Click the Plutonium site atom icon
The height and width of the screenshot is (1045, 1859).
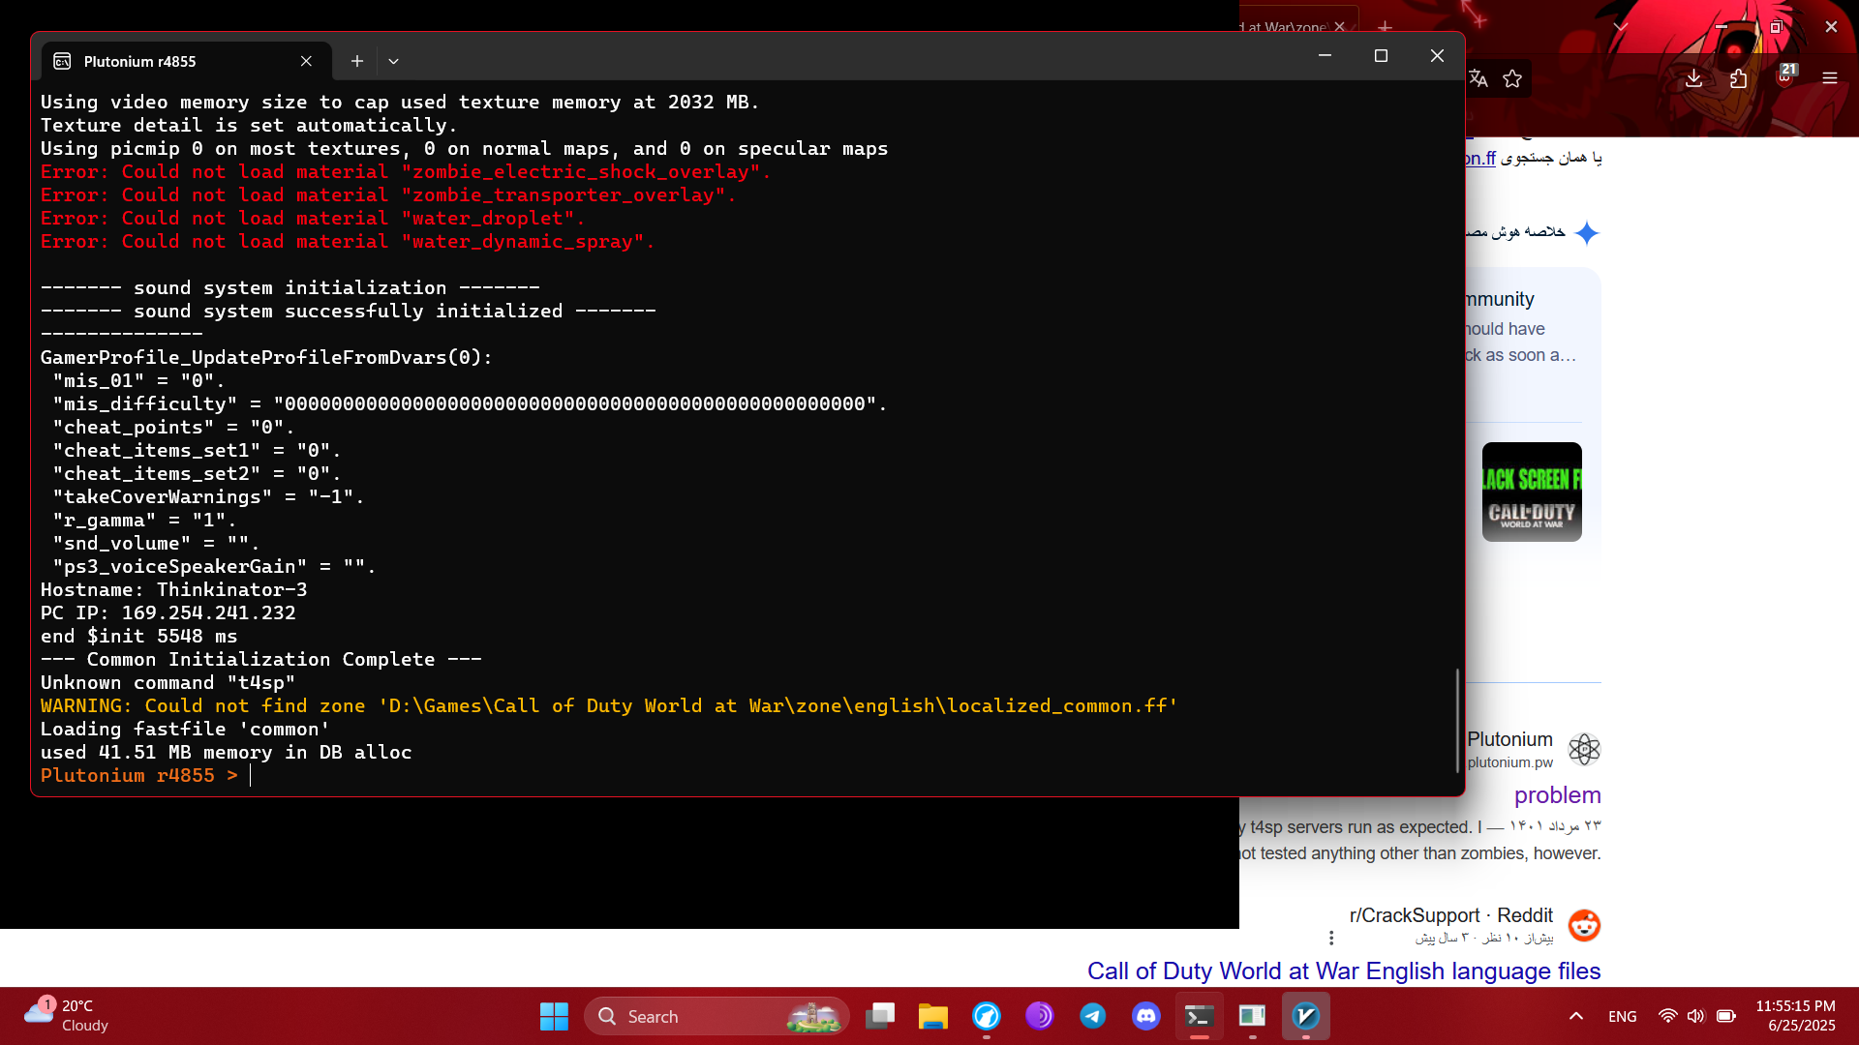1584,749
